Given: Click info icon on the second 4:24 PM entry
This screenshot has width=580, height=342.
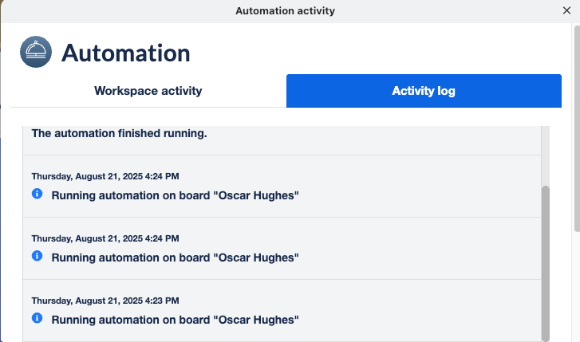Looking at the screenshot, I should pos(37,256).
